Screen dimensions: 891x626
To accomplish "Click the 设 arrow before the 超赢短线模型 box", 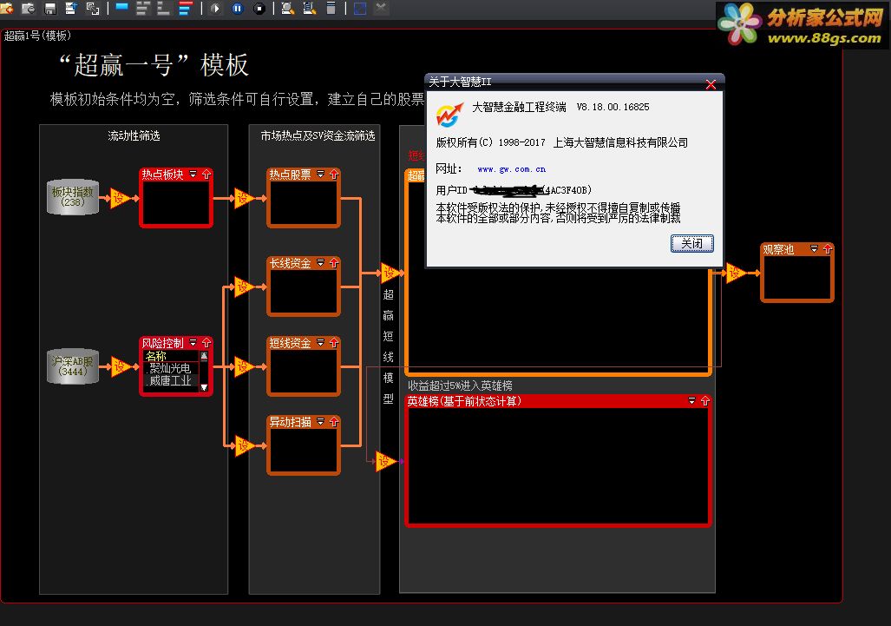I will tap(391, 273).
